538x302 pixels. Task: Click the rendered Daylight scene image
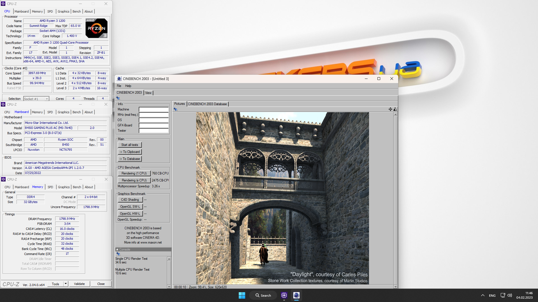[282, 198]
